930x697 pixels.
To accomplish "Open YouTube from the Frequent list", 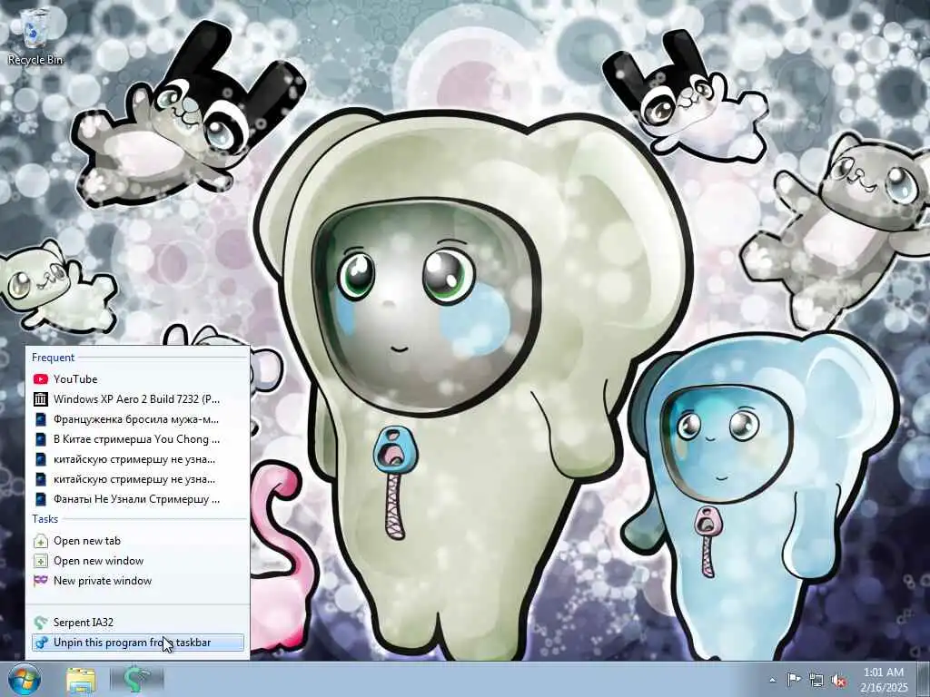I will [138, 379].
